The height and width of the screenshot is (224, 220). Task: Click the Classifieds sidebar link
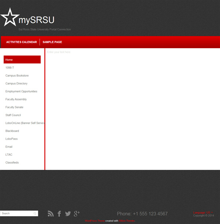pos(12,163)
